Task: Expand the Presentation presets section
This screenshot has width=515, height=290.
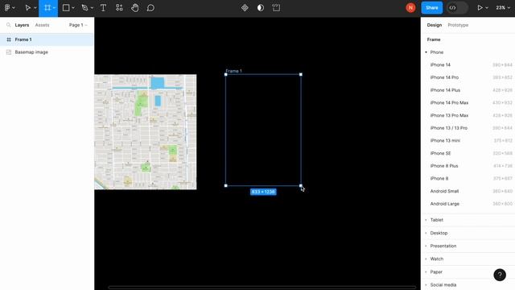Action: coord(469,246)
